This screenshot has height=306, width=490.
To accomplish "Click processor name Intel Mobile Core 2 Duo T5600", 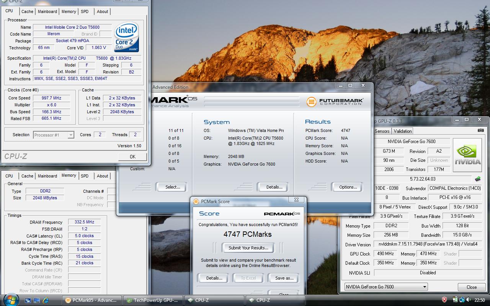I will tap(72, 27).
